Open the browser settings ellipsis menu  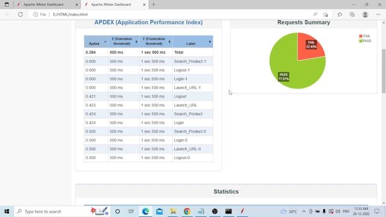pyautogui.click(x=378, y=14)
